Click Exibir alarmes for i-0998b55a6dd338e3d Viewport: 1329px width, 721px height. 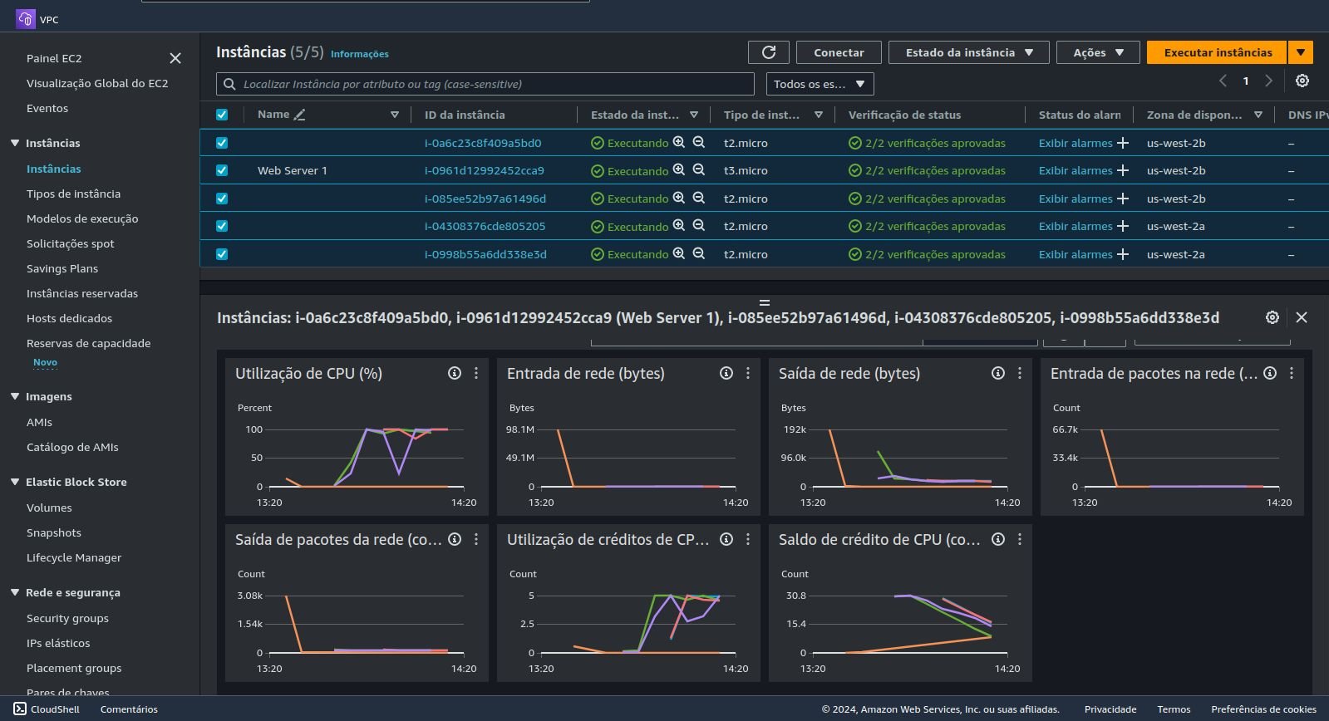[x=1076, y=254]
